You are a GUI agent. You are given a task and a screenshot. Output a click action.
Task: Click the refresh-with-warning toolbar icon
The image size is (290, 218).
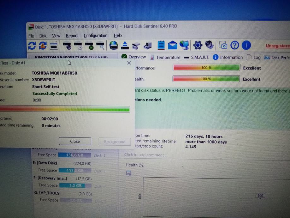43,45
